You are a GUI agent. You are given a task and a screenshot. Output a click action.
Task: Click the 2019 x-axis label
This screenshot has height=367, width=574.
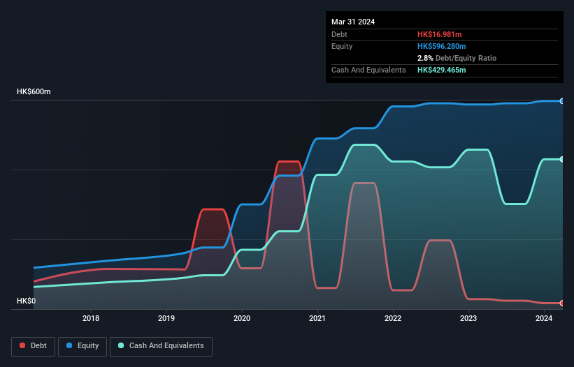pyautogui.click(x=166, y=318)
